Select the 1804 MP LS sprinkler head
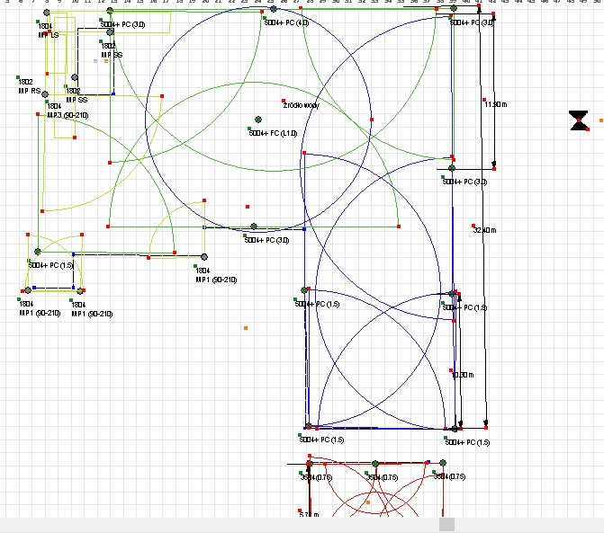The image size is (604, 533). click(47, 13)
